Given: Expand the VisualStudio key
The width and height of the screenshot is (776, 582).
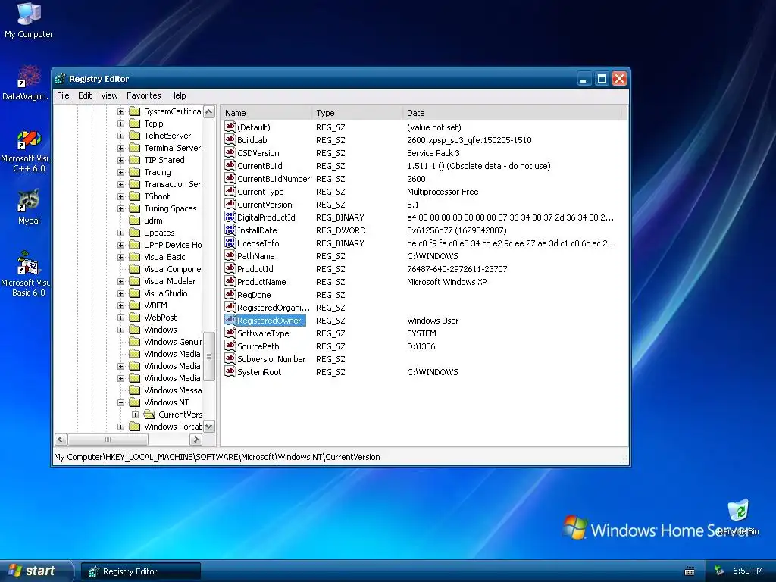Looking at the screenshot, I should click(x=120, y=293).
